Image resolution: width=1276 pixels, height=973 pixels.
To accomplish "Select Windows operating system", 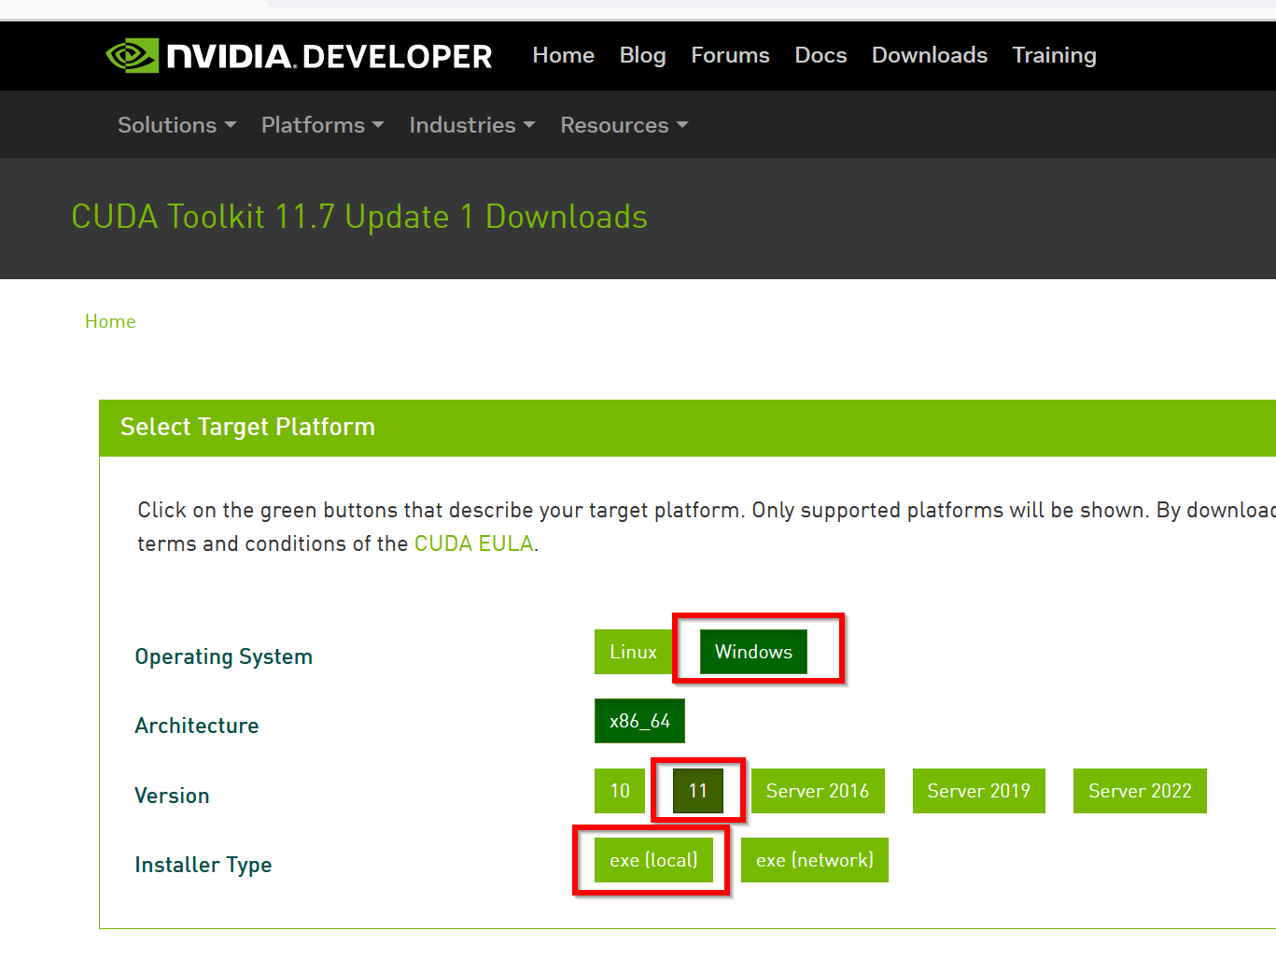I will point(753,652).
